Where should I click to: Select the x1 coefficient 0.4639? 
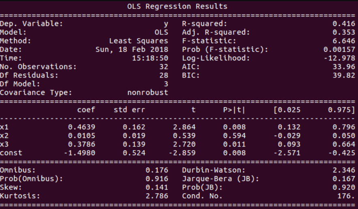(81, 127)
